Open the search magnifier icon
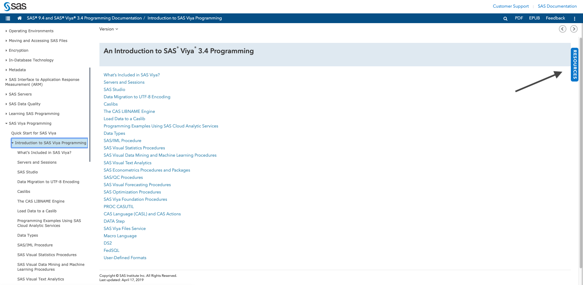Screen dimensions: 583x285 [505, 19]
